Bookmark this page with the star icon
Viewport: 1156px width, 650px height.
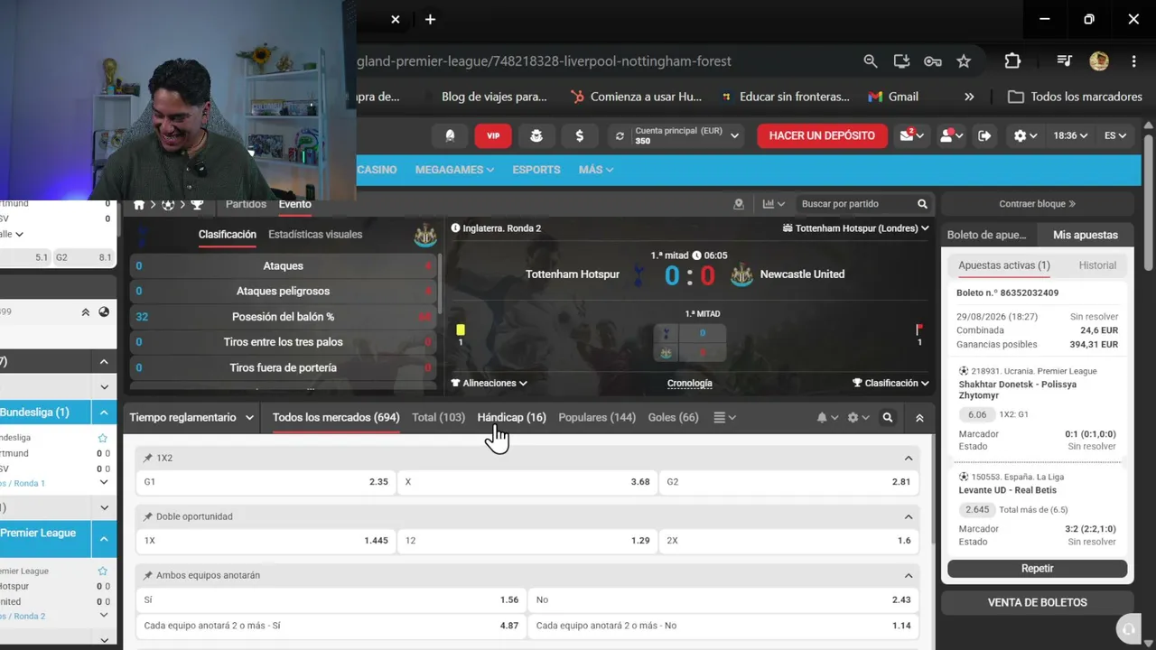click(964, 61)
